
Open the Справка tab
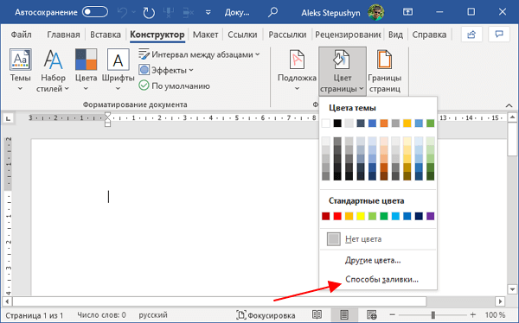[x=429, y=35]
